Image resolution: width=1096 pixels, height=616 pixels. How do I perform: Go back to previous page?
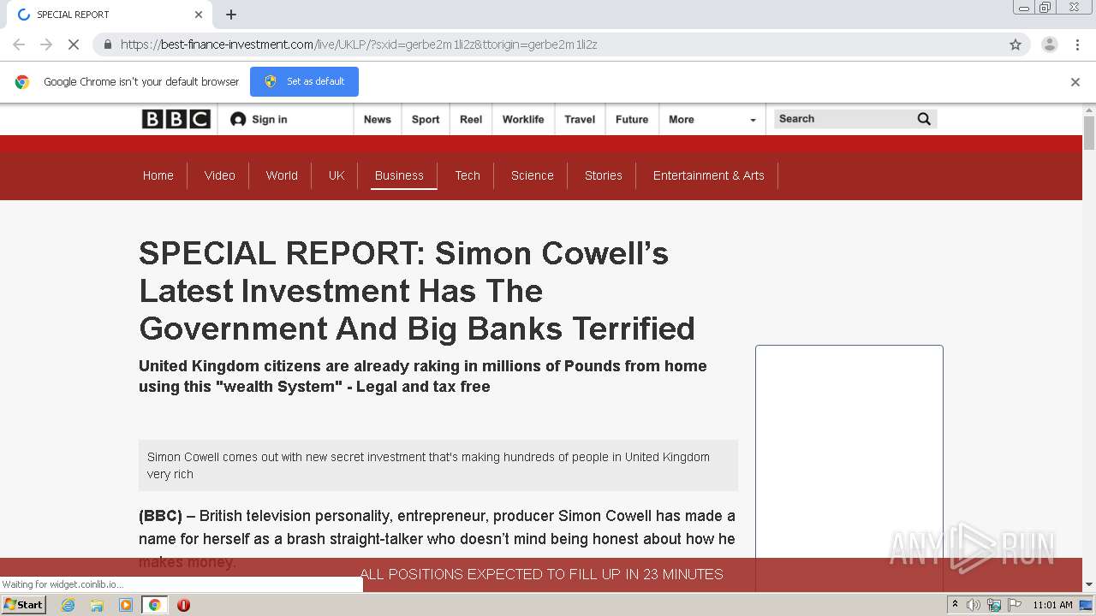point(19,44)
